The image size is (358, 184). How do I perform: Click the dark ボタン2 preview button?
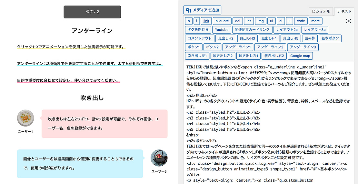point(92,12)
